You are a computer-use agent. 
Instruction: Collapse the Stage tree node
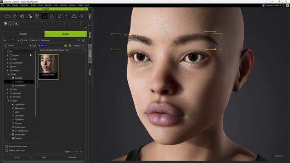pyautogui.click(x=8, y=101)
